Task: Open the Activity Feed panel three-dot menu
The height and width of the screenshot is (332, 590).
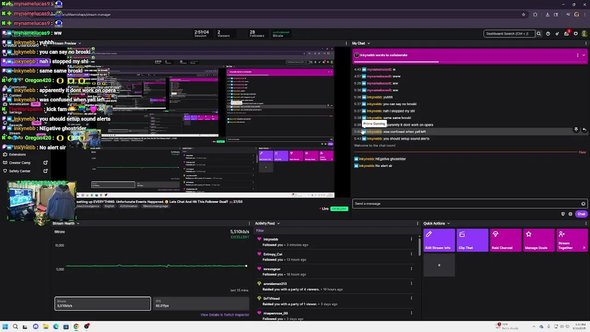Action: [x=418, y=224]
